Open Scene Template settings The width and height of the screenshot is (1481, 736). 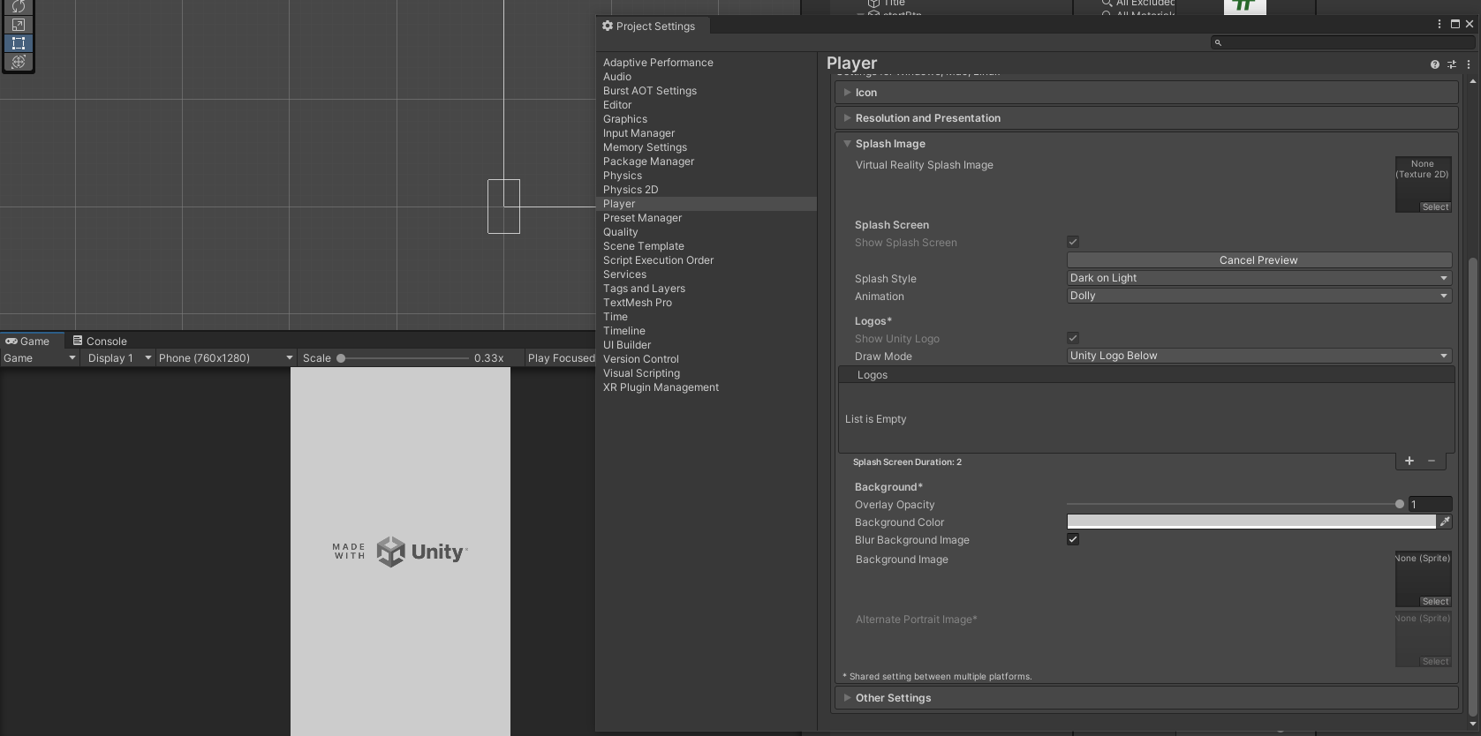pos(644,246)
